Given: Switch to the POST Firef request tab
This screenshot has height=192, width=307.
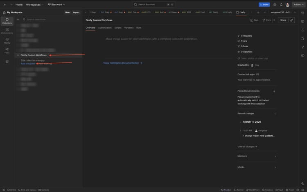Looking at the screenshot, I should coord(200,12).
